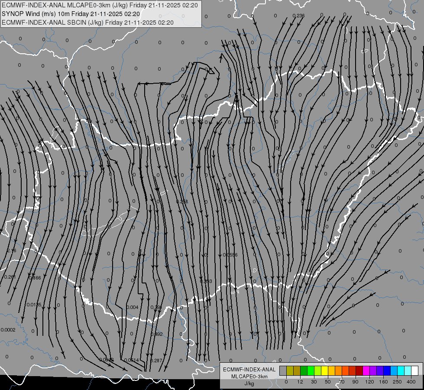Click the gray swatch in the MLCAPE legend
The image size is (424, 390).
click(x=283, y=370)
